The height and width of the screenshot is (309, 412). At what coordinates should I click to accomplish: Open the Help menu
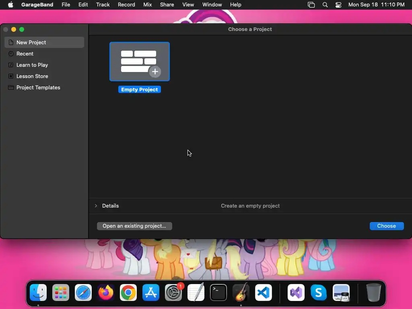[x=235, y=5]
